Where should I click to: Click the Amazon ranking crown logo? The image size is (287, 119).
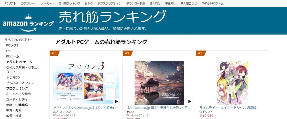click(x=28, y=23)
